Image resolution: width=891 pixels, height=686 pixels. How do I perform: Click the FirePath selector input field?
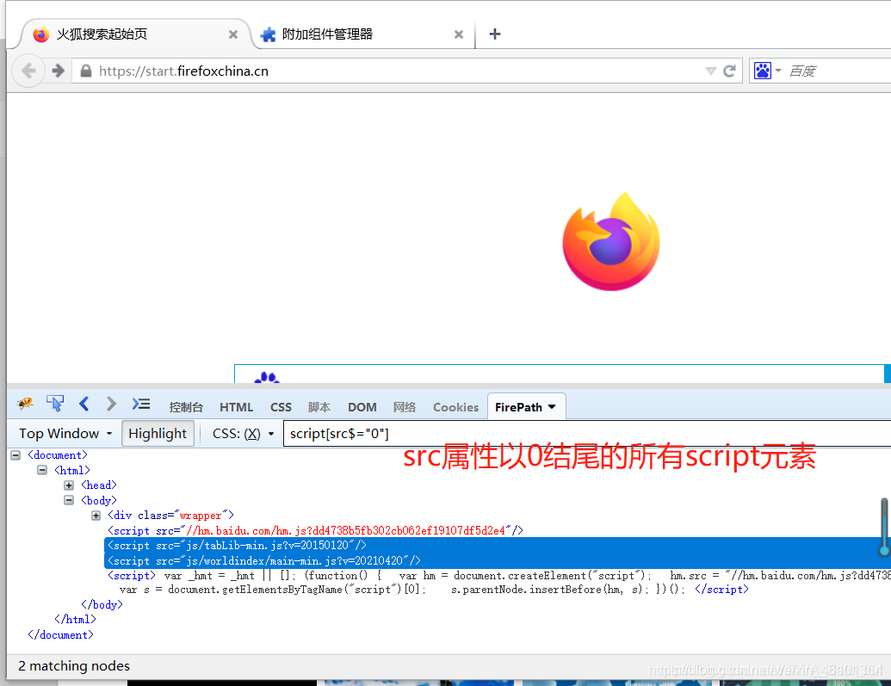click(x=587, y=434)
